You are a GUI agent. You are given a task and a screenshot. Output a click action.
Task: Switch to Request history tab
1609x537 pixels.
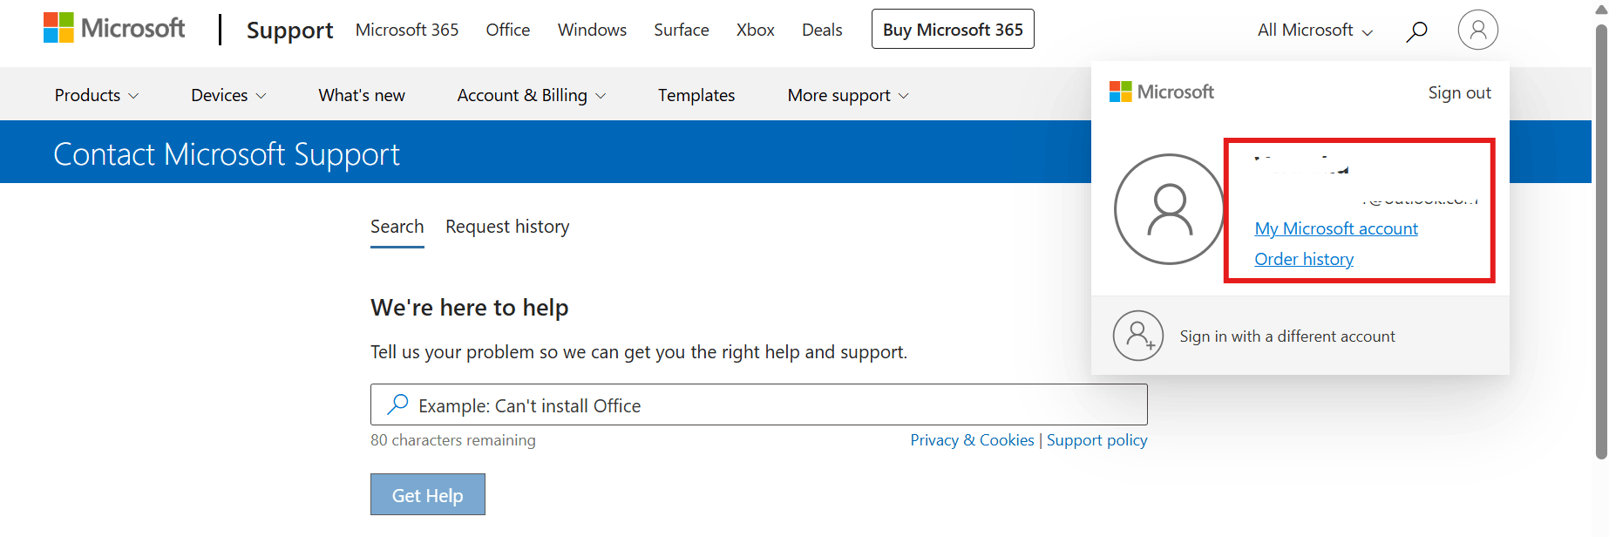pos(507,227)
